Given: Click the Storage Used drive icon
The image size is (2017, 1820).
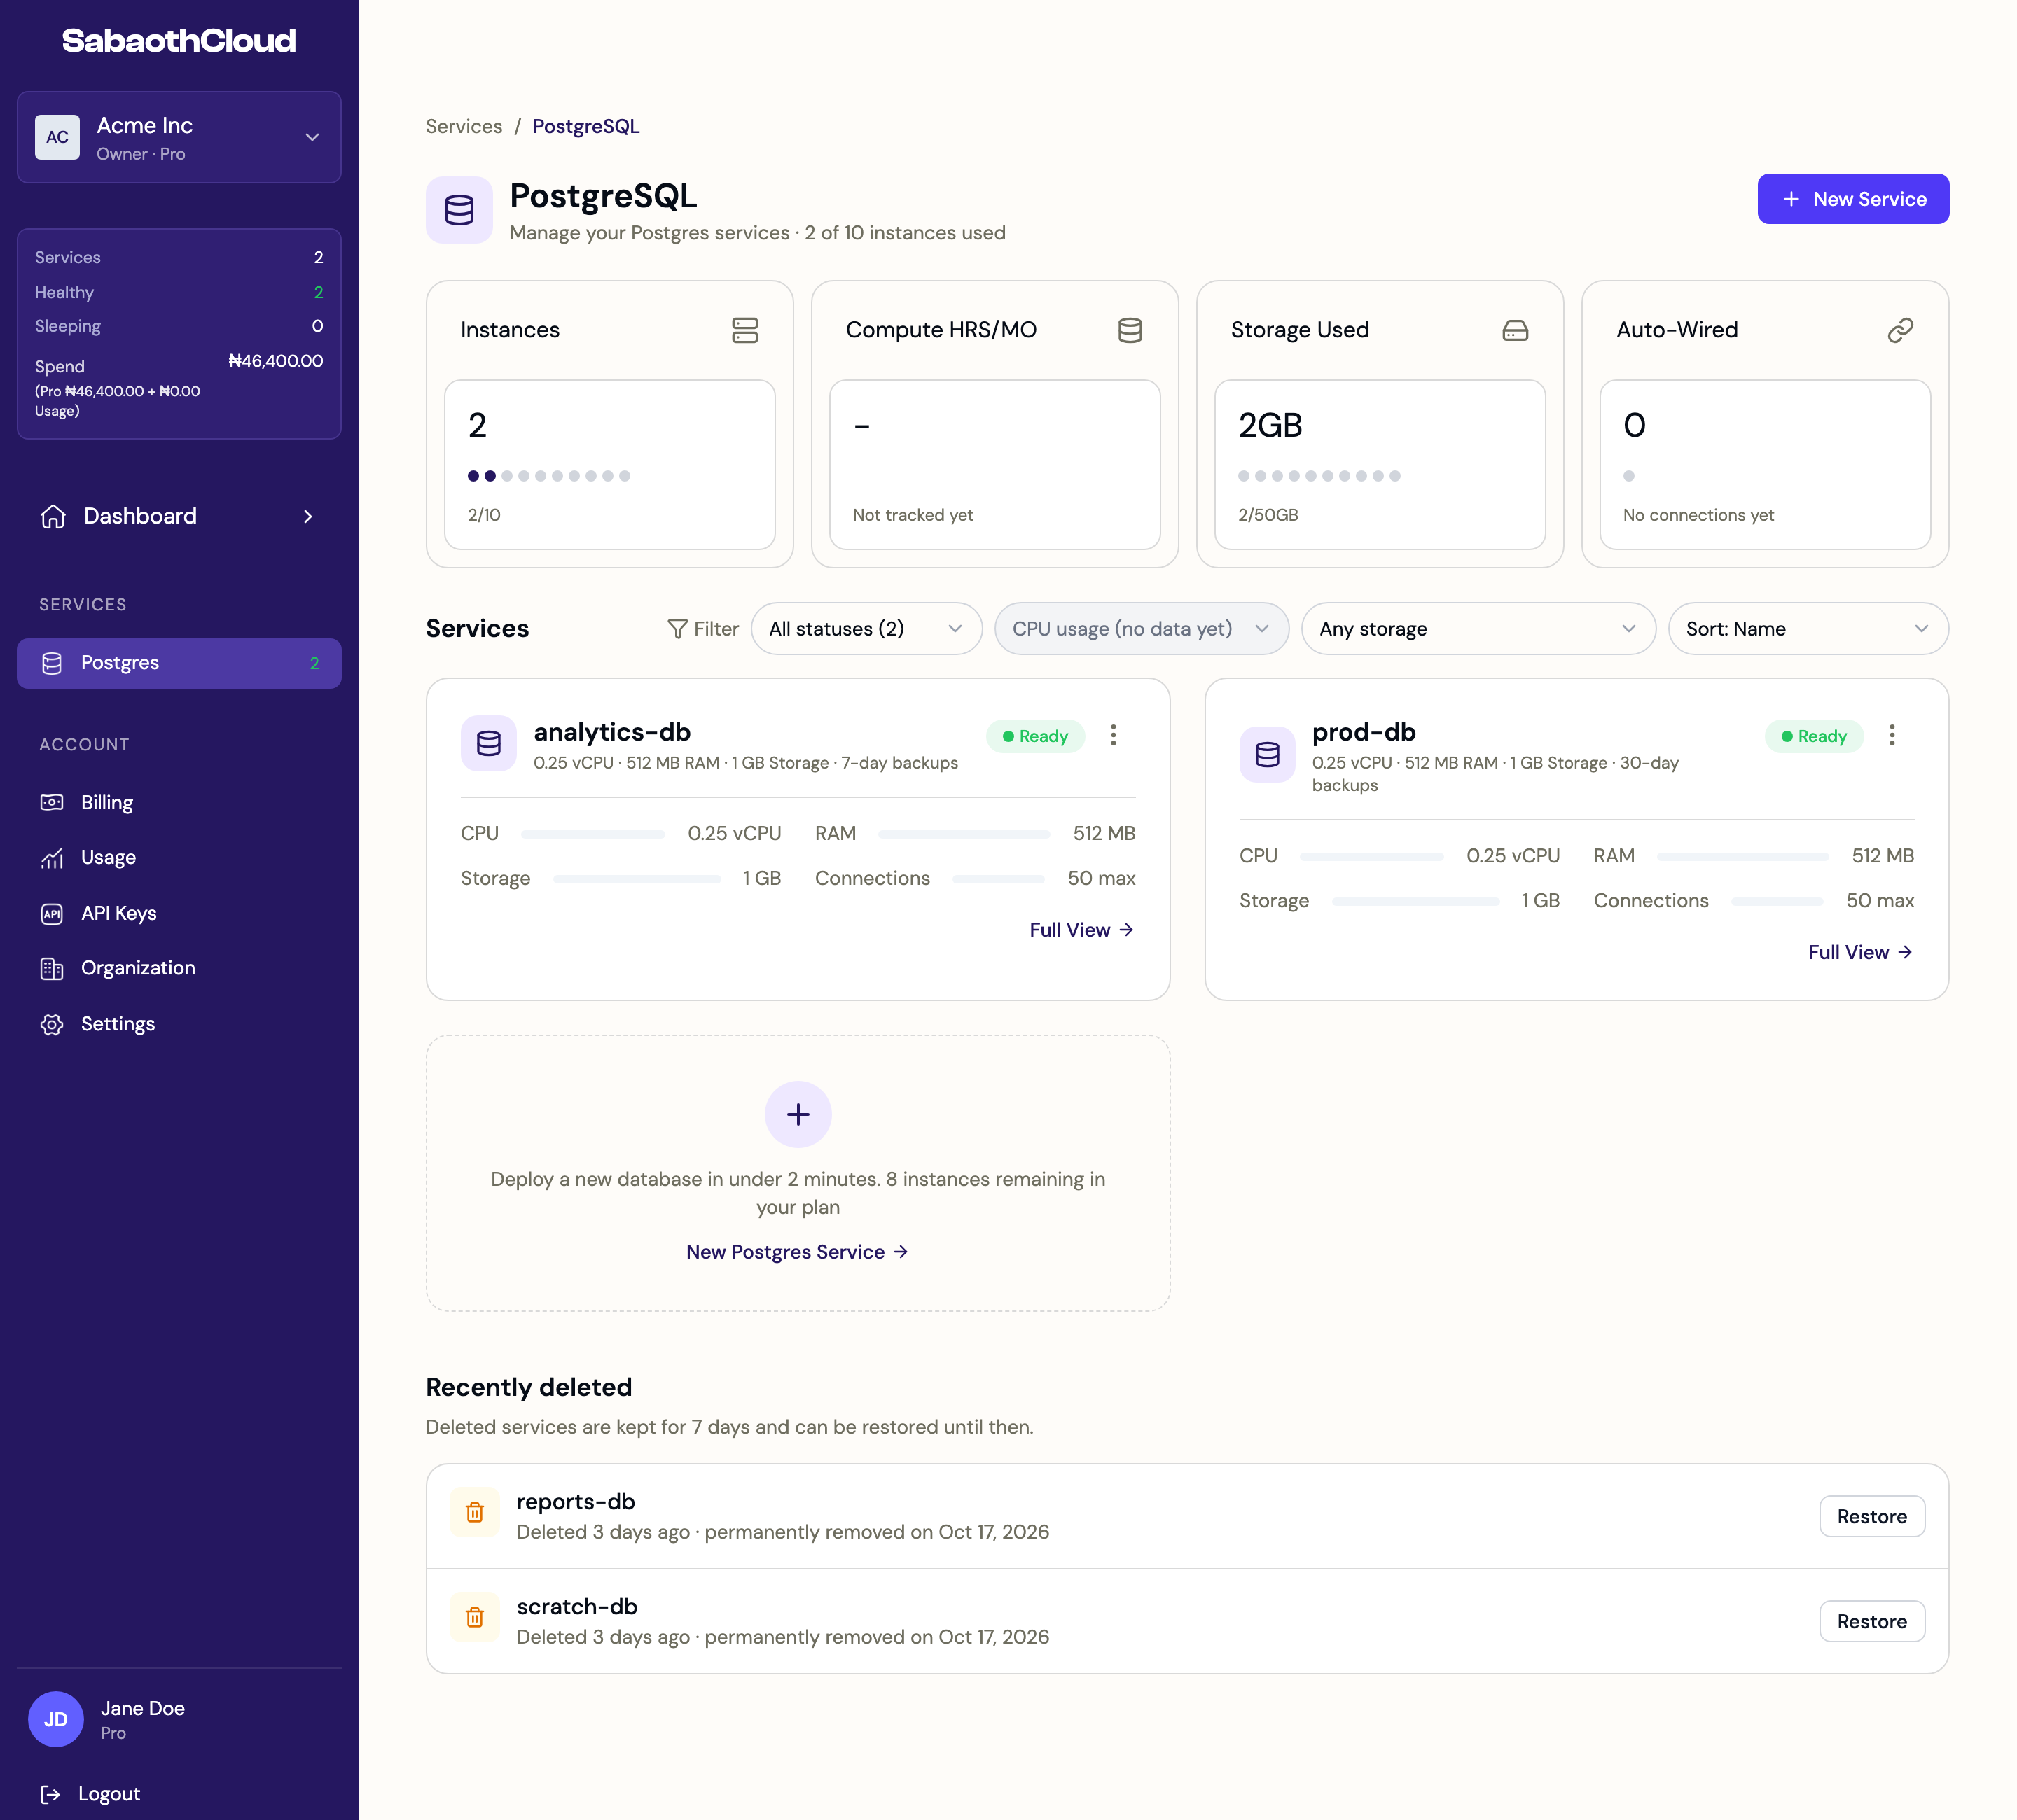Looking at the screenshot, I should coord(1515,330).
